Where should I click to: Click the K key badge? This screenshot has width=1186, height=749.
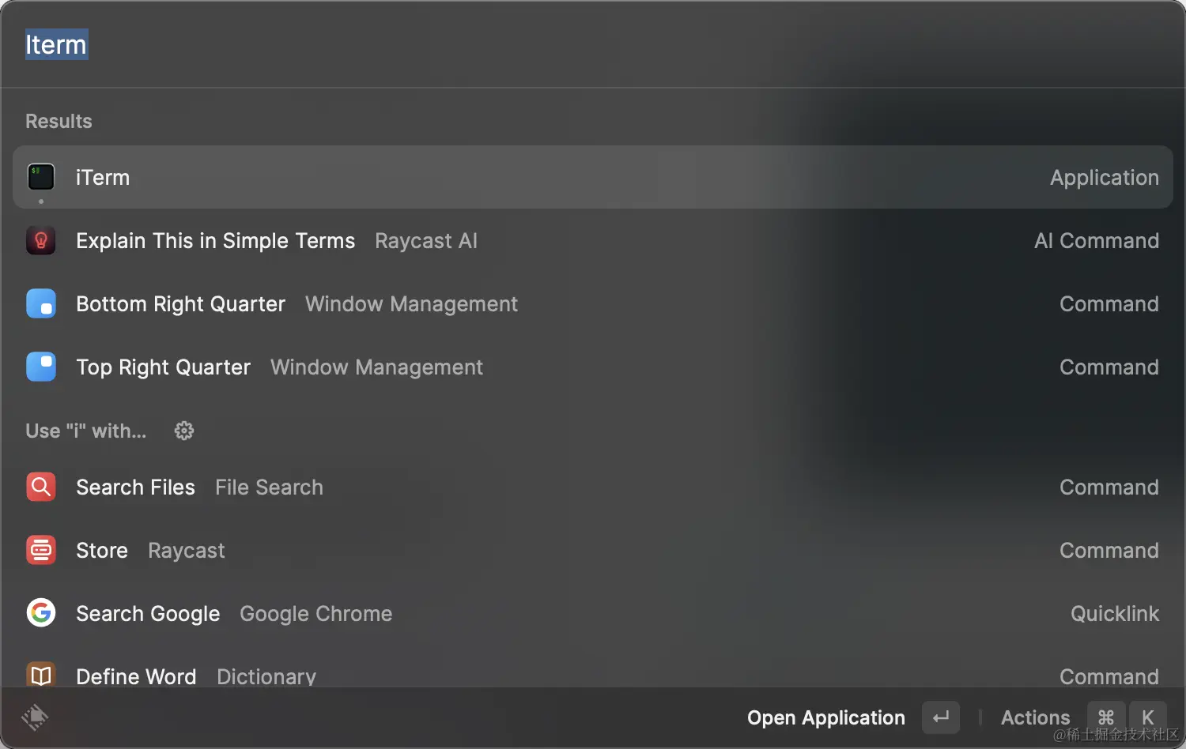(1148, 717)
